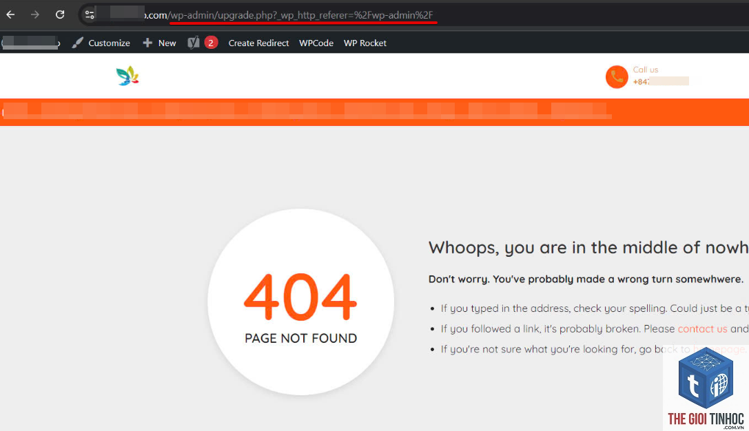Click the Customize paintbrush icon
749x431 pixels.
tap(77, 43)
